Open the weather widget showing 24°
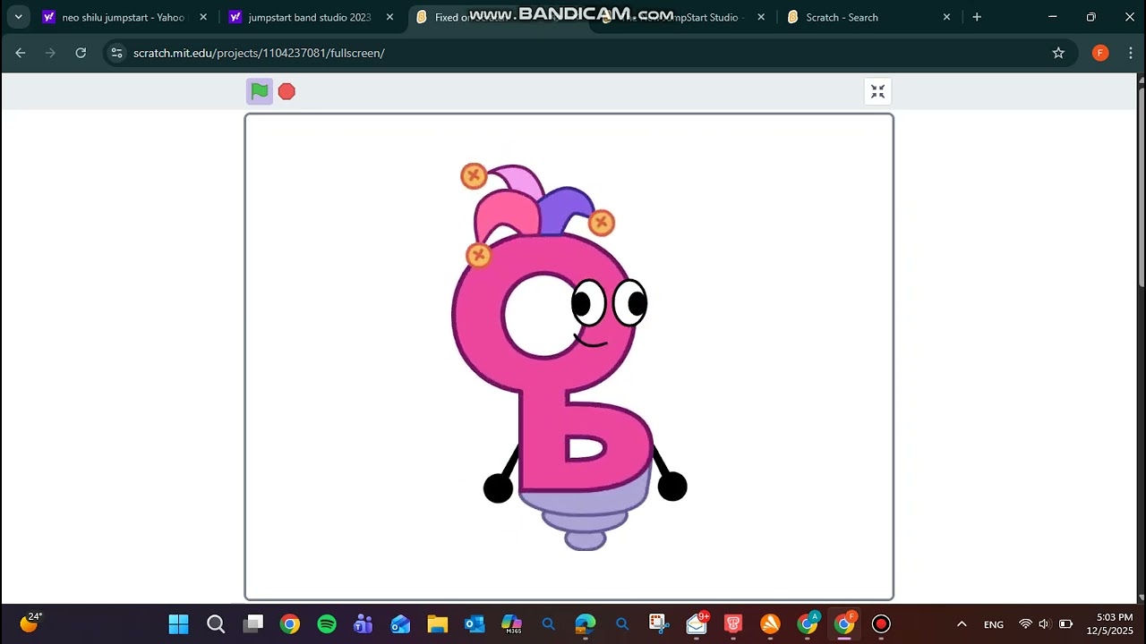Viewport: 1146px width, 644px height. pos(30,623)
